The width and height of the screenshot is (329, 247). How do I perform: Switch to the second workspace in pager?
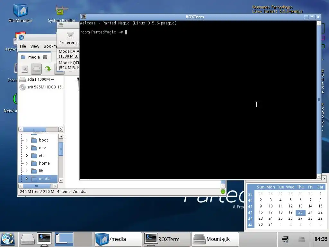(x=83, y=239)
